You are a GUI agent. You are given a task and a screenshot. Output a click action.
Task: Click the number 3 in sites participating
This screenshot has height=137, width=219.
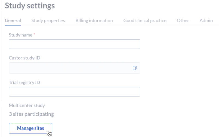[10, 114]
